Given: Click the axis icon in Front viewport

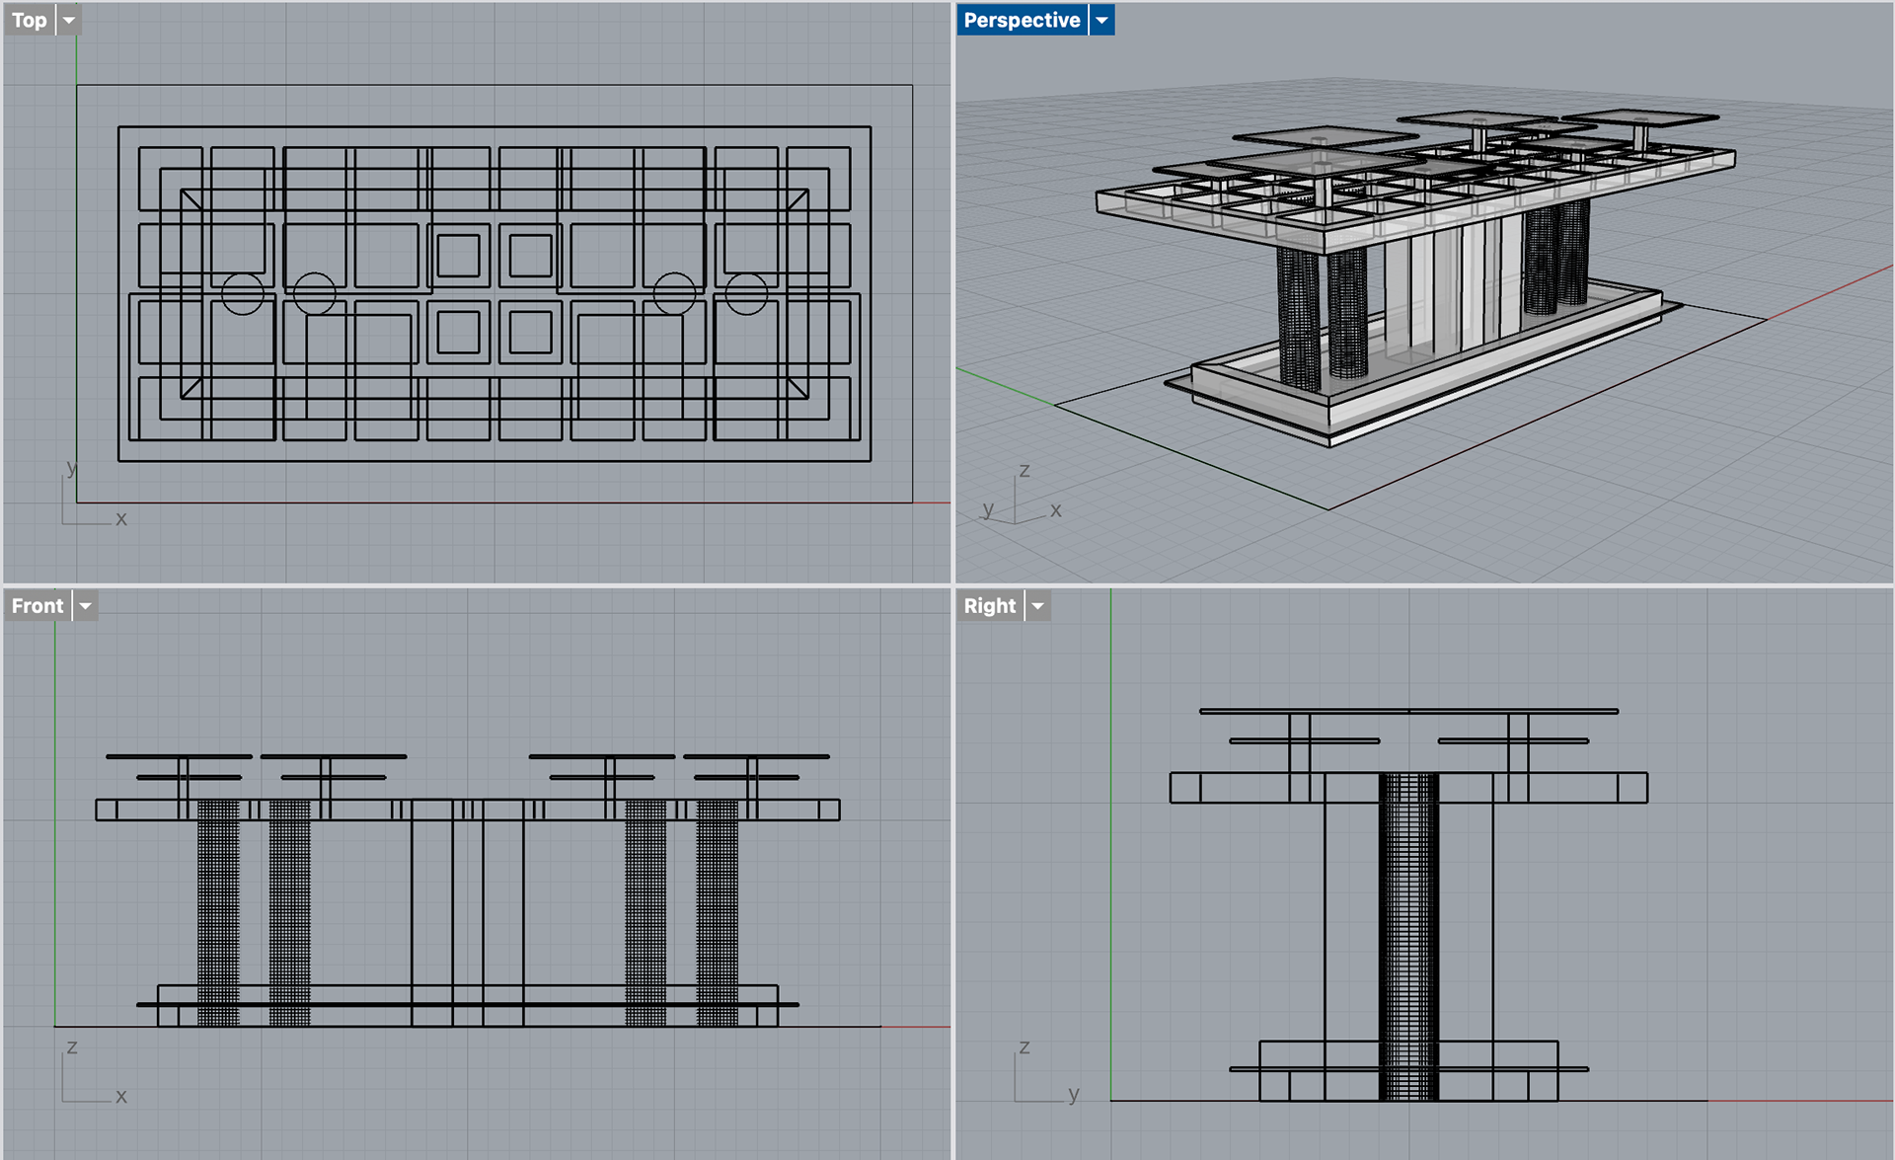Looking at the screenshot, I should (x=87, y=1078).
